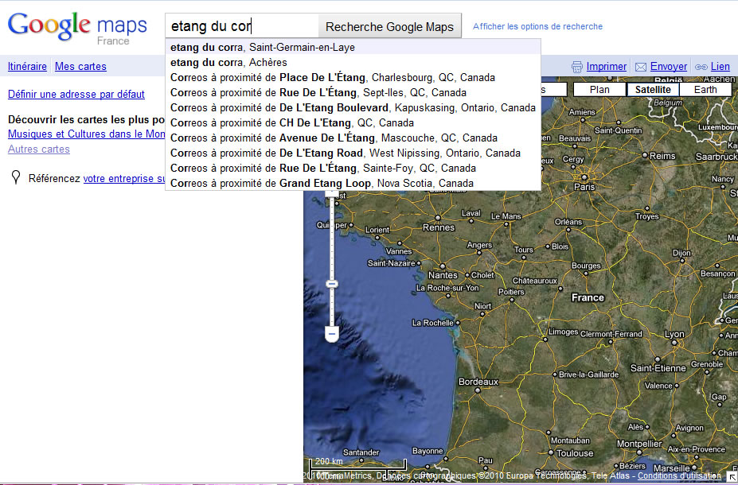The width and height of the screenshot is (738, 485).
Task: Open the Itinéraire link
Action: pos(27,66)
